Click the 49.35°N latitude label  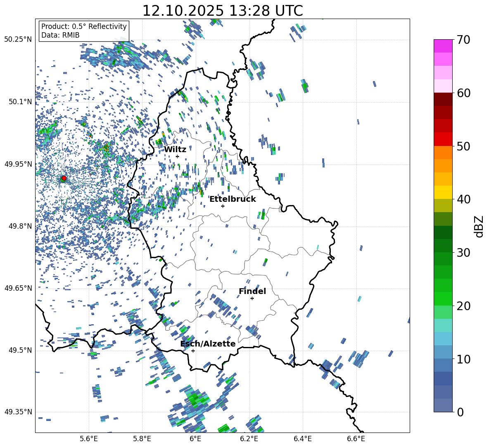(18, 412)
